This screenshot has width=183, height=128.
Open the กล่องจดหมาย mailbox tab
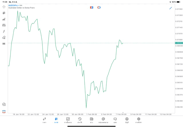[103, 120]
